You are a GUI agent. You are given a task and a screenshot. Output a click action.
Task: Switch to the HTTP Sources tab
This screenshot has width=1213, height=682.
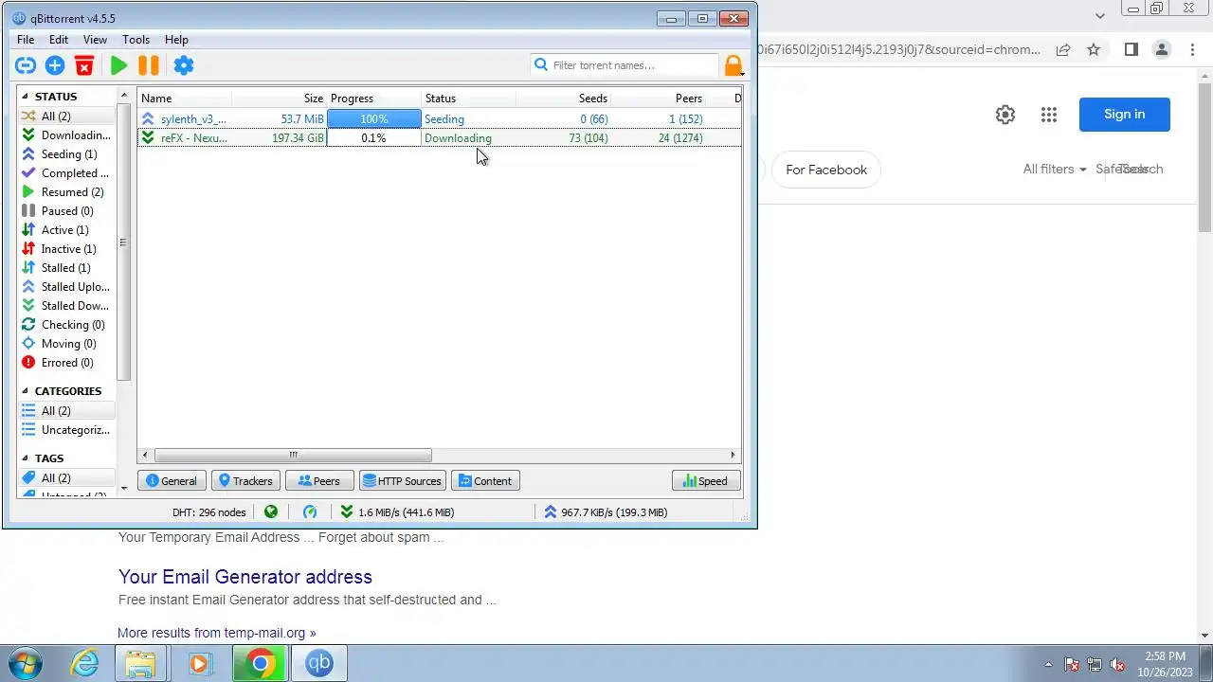(x=403, y=481)
